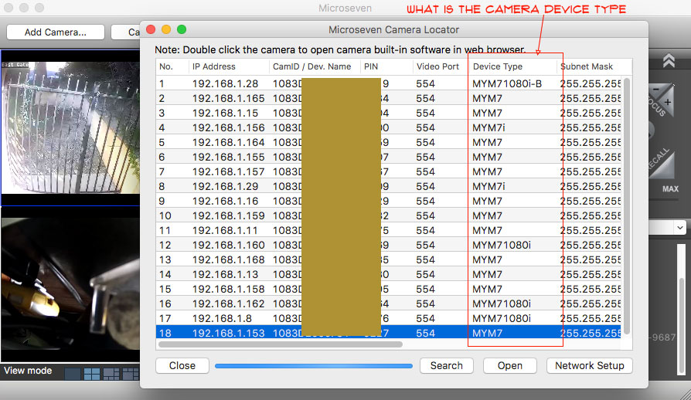Select camera with IP 192.168.1.29

coord(388,186)
